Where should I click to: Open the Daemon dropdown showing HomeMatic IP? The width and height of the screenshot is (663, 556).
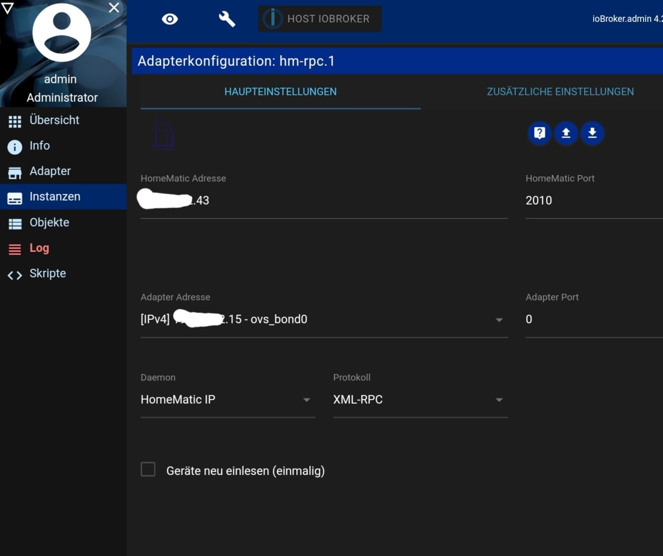[x=228, y=400]
